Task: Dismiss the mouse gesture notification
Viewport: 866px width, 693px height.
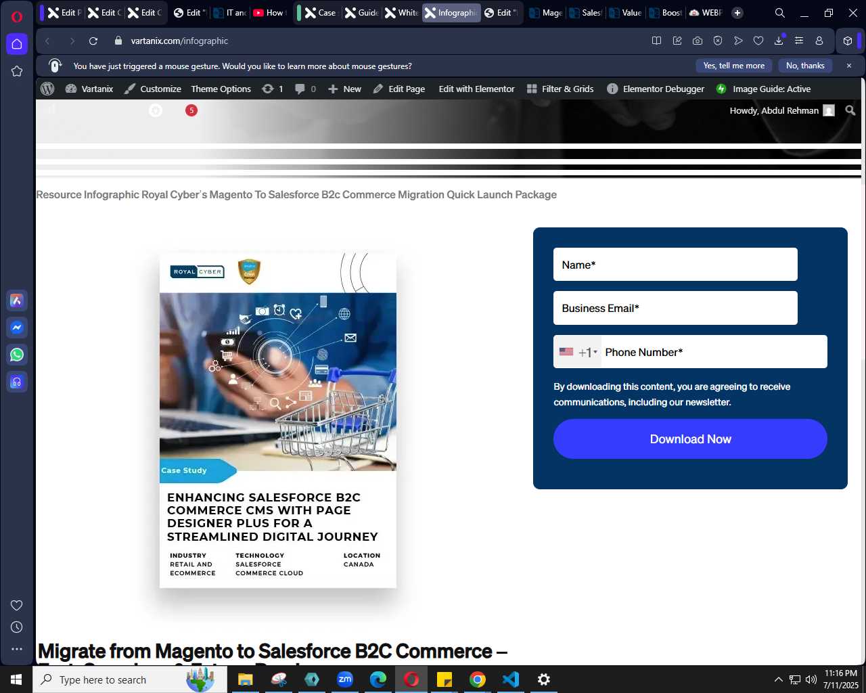Action: [x=849, y=66]
